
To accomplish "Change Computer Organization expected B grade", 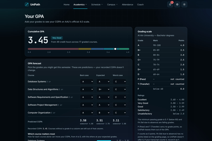I will tap(103, 113).
